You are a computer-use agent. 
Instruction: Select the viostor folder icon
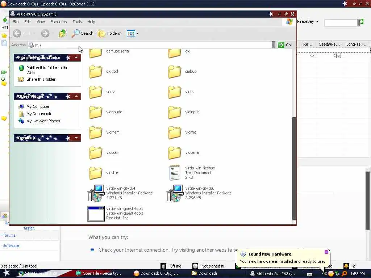point(95,173)
